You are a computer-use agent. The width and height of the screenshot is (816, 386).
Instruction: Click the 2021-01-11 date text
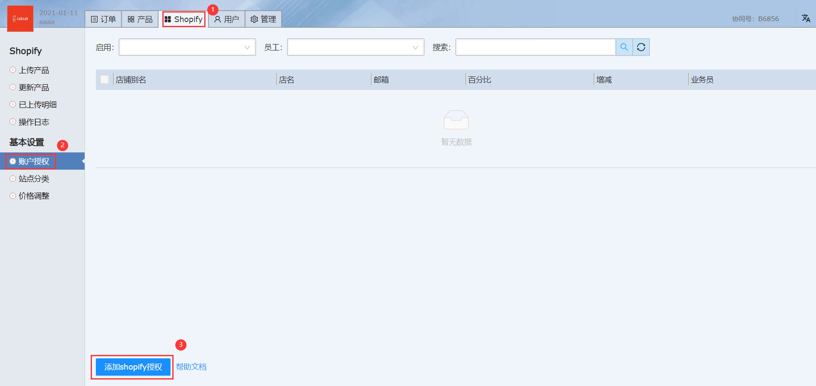pos(59,13)
